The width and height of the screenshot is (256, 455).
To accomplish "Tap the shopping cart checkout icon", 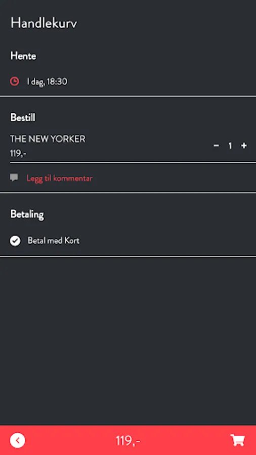I will 238,440.
